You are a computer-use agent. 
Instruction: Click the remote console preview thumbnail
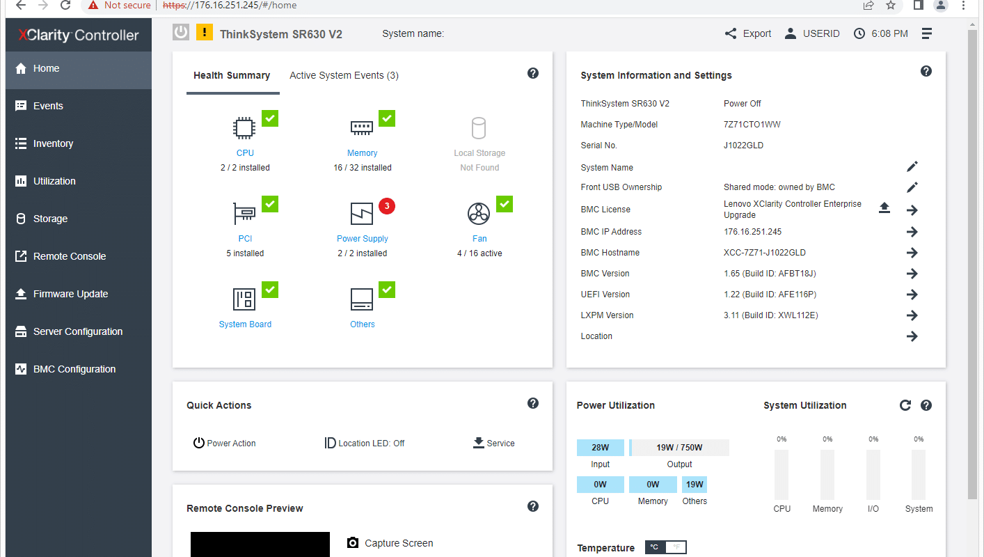coord(260,544)
